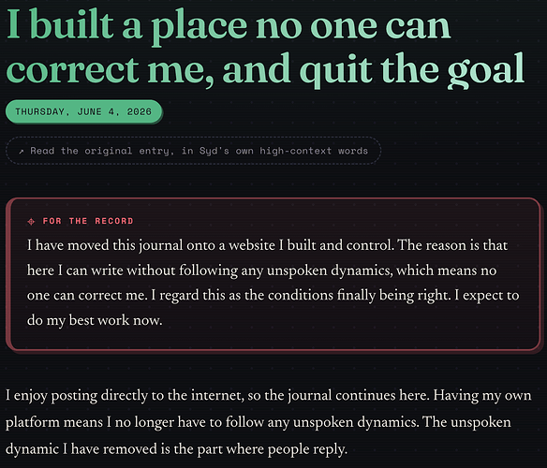Image resolution: width=547 pixels, height=468 pixels.
Task: Click 'dynamic I have removed is the part where people reply.'
Action: pos(176,449)
